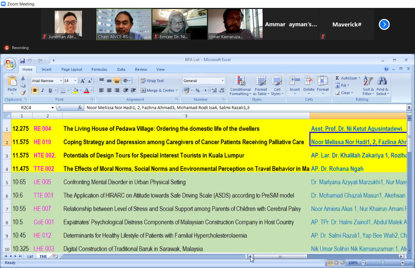415x268 pixels.
Task: Click Increase Indent icon
Action: (x=133, y=90)
